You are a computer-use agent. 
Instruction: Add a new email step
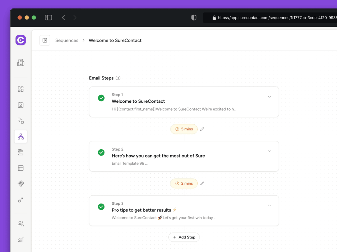click(x=184, y=237)
